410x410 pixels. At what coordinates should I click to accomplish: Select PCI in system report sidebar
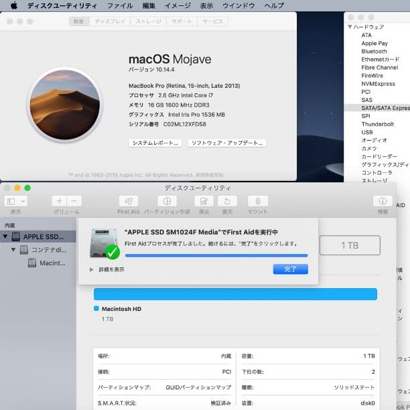pyautogui.click(x=366, y=92)
